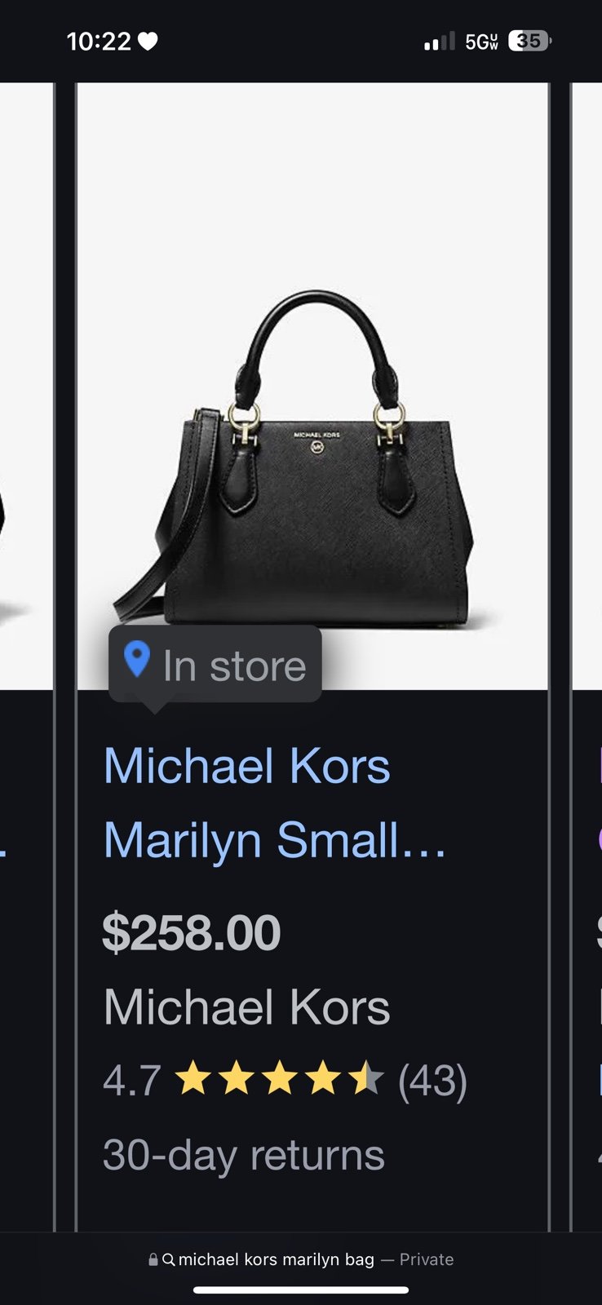Tap the lock icon in address bar
This screenshot has height=1305, width=602.
tap(153, 1259)
